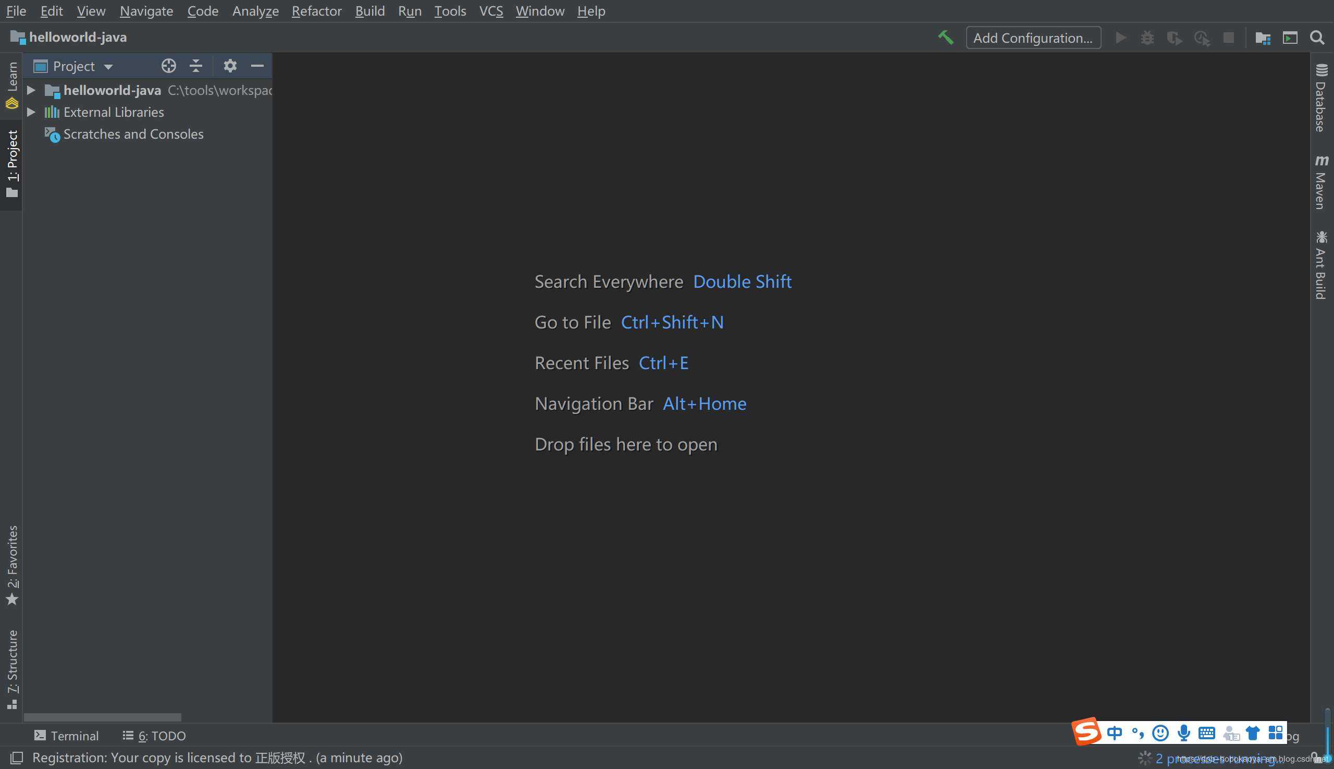Screen dimensions: 1334x769
Task: Click the Search Everywhere magnifier icon
Action: click(x=1317, y=38)
